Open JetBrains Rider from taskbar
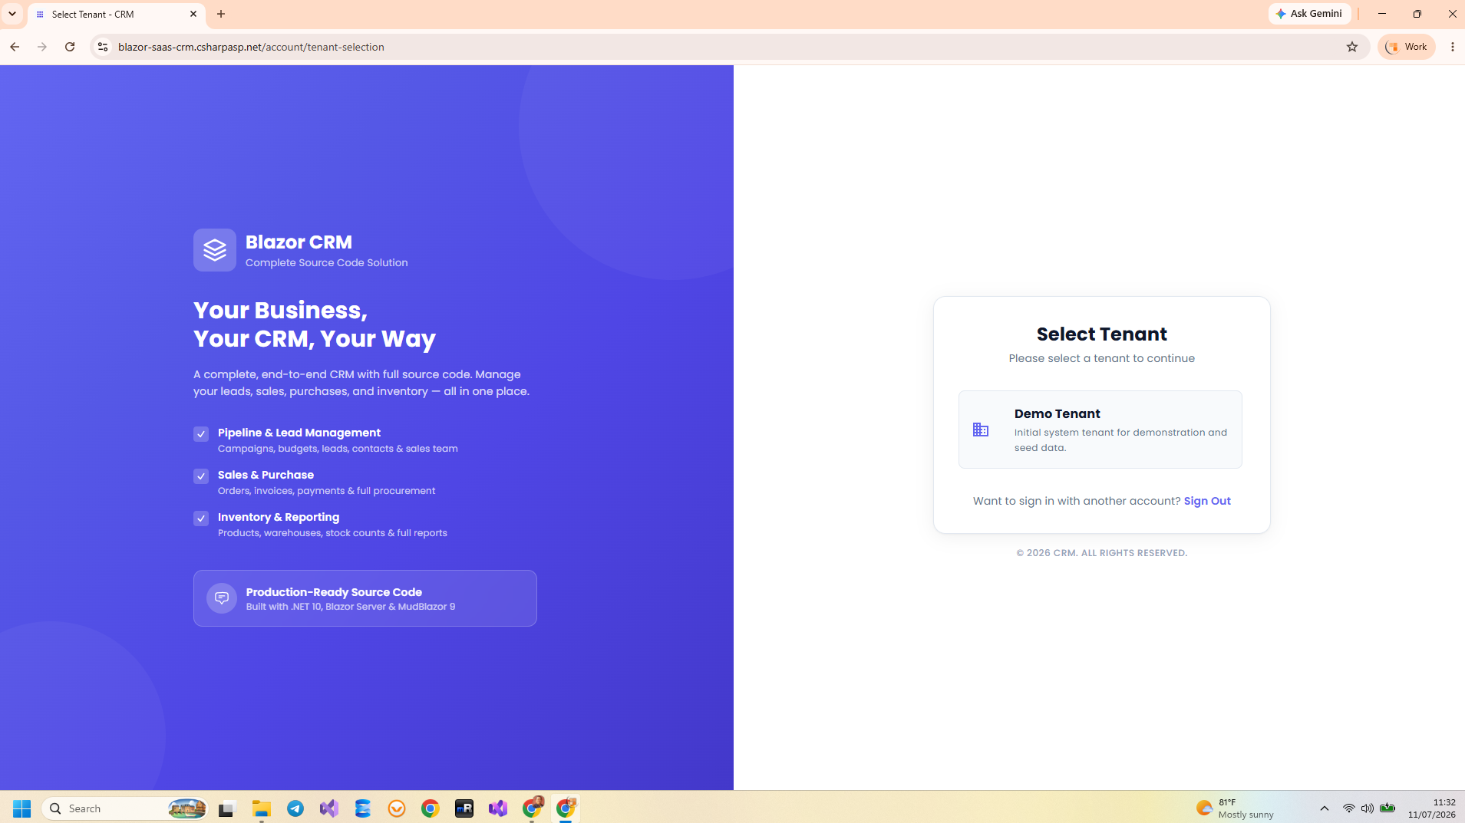 pyautogui.click(x=464, y=808)
